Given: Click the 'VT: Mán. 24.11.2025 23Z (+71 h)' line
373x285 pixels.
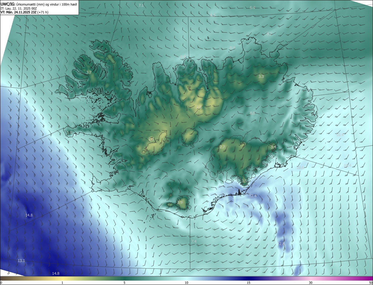Looking at the screenshot, I should click(x=24, y=12).
